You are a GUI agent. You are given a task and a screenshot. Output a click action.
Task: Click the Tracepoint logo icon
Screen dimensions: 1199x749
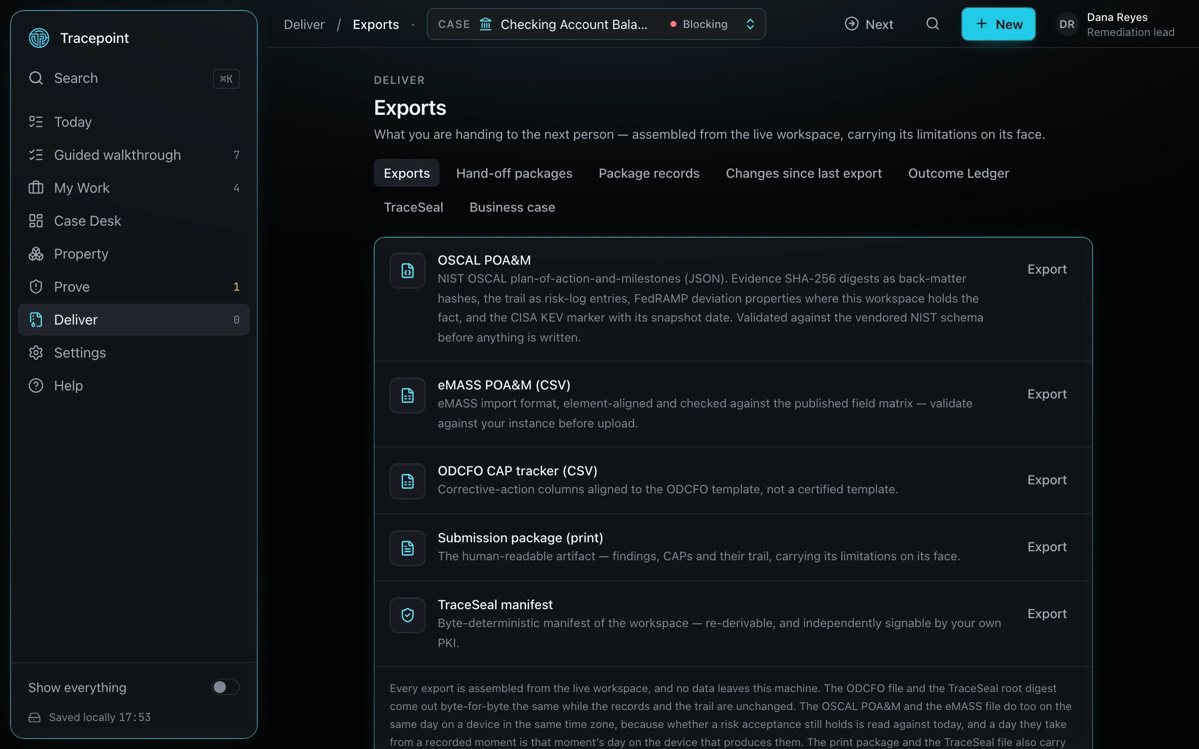point(39,38)
